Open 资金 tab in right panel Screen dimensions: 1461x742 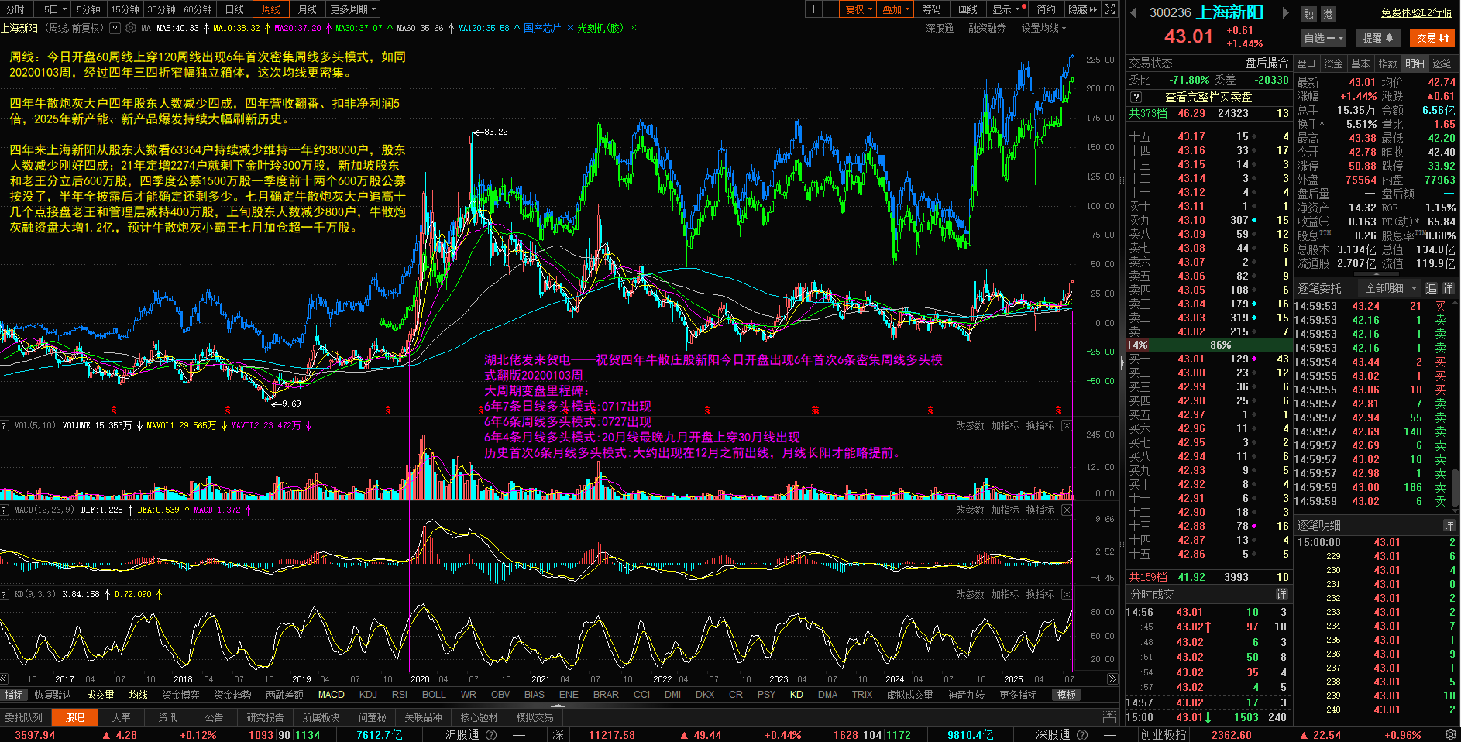(x=1333, y=64)
